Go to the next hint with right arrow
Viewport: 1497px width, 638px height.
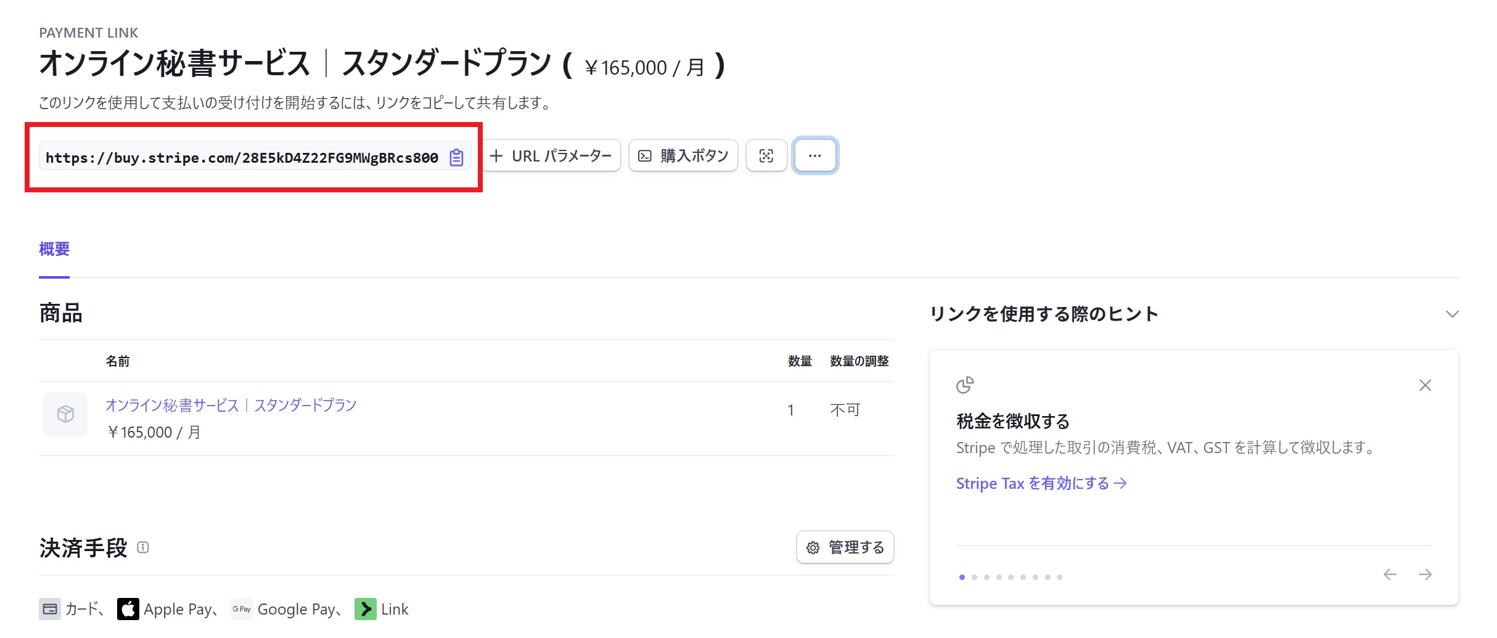click(x=1425, y=575)
